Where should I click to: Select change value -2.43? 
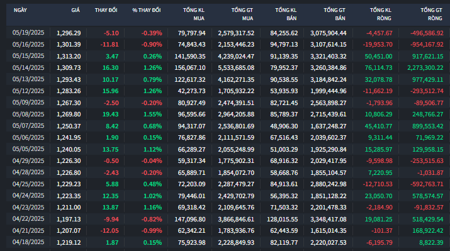111,173
